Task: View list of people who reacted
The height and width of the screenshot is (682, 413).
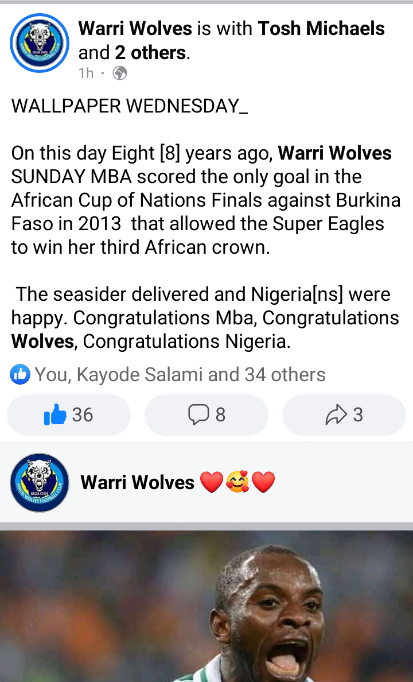Action: tap(180, 374)
